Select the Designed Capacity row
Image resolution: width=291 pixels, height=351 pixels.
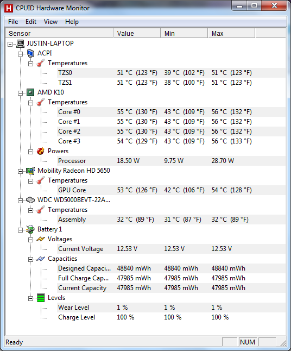point(171,268)
